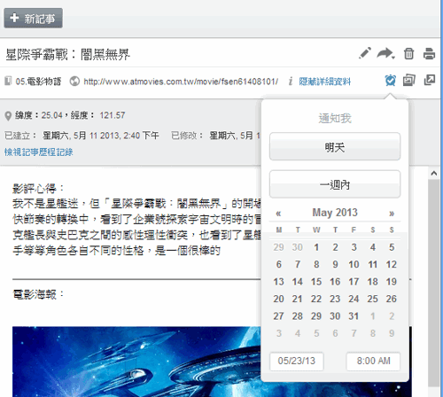Click the Star Trek movie poster image
443x397 pixels.
(136, 362)
